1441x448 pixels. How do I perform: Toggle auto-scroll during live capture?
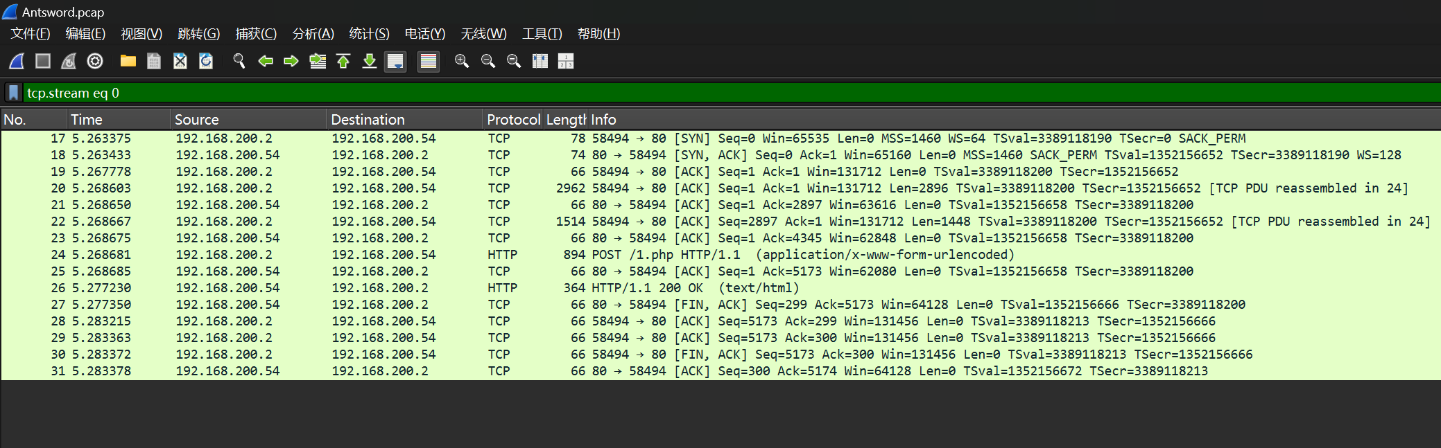(x=395, y=62)
